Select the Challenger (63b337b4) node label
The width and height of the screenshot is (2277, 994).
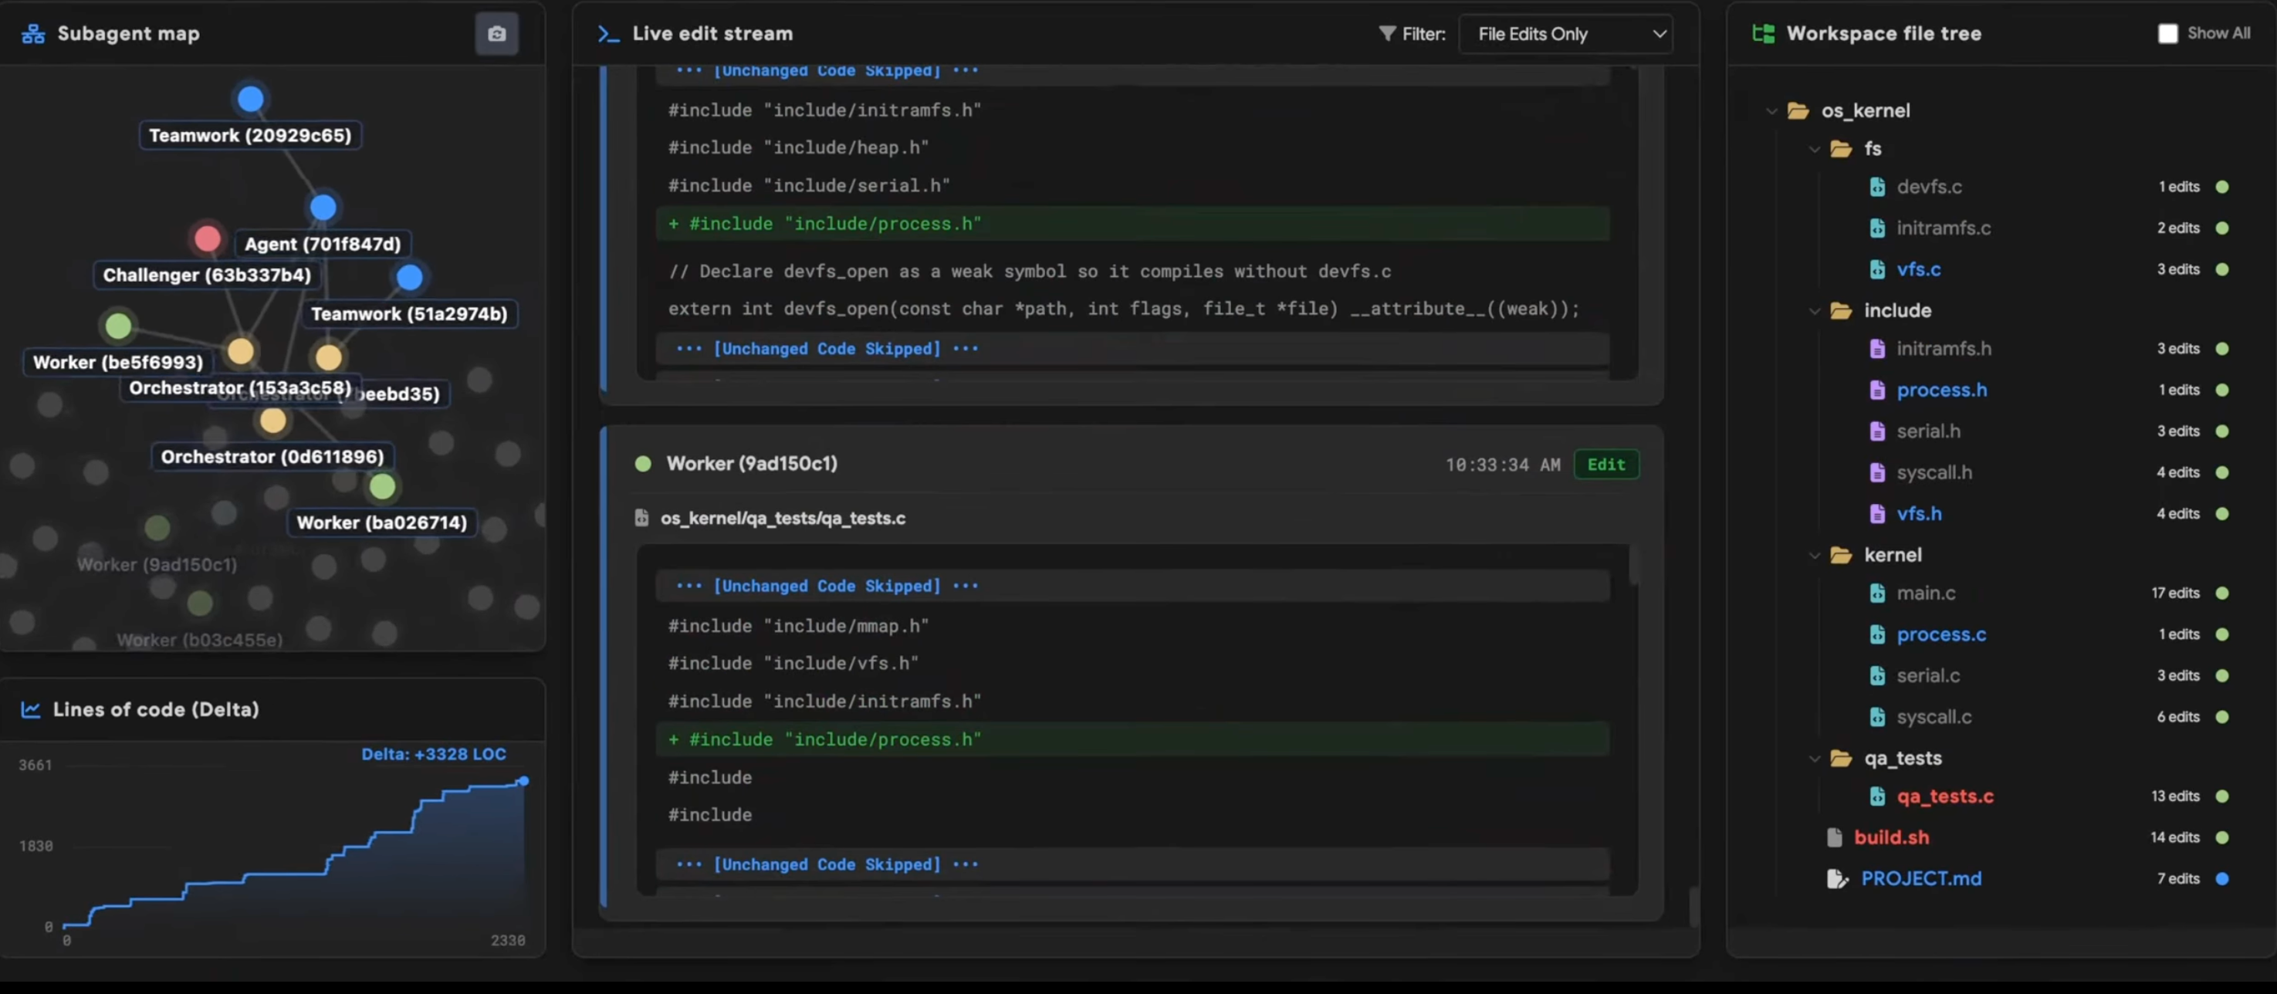pyautogui.click(x=207, y=275)
